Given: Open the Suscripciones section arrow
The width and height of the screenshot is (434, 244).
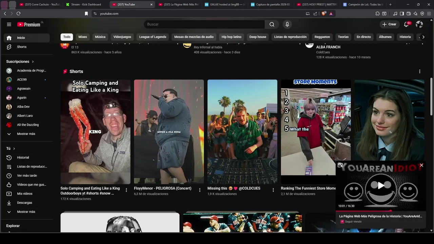Looking at the screenshot, I should coord(33,62).
